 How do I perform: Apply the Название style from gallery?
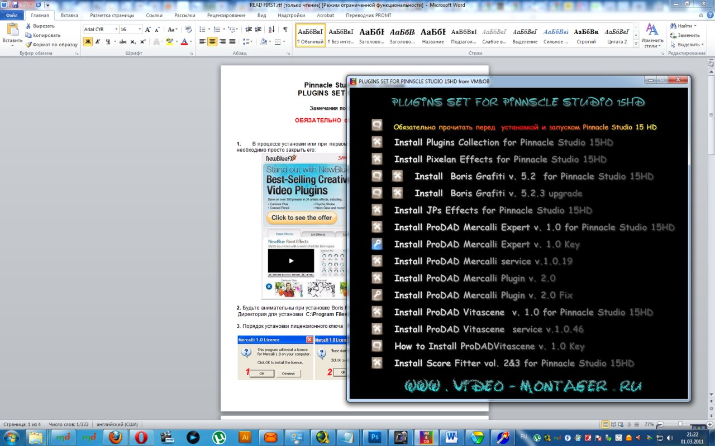(x=433, y=35)
